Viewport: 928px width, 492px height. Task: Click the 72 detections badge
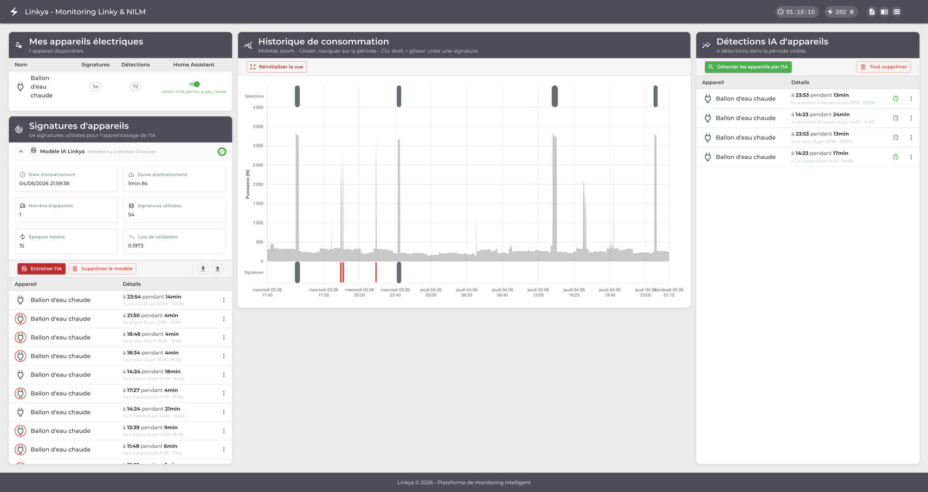(135, 87)
